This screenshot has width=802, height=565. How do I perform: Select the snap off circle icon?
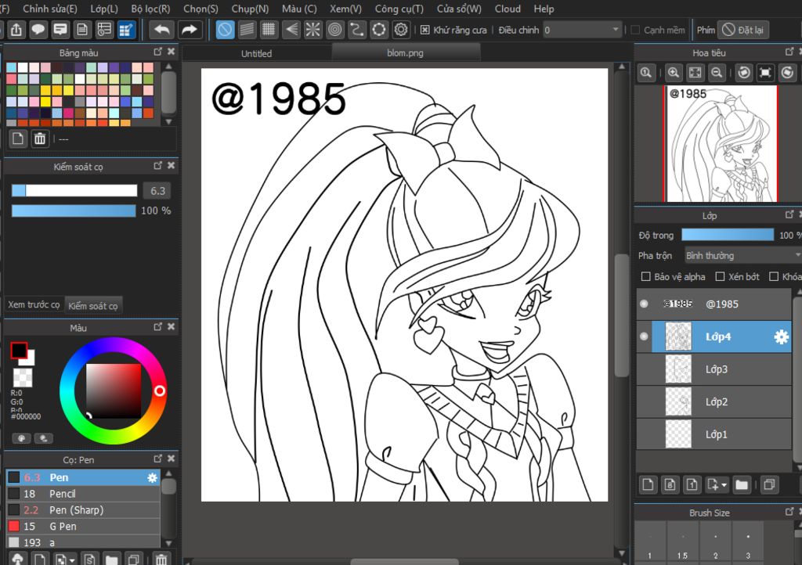click(x=225, y=30)
